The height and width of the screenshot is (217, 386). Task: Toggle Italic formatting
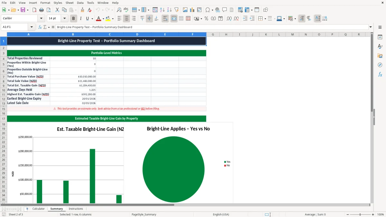(80, 19)
